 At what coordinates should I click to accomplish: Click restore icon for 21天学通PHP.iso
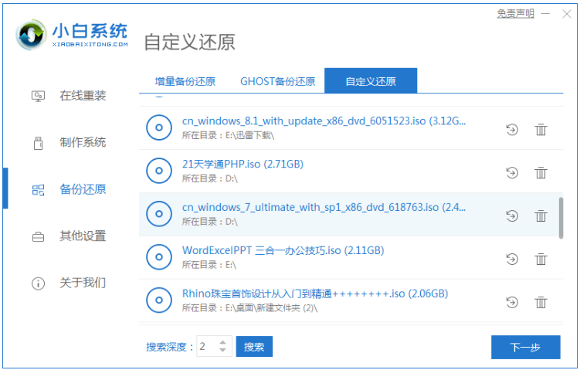(512, 172)
